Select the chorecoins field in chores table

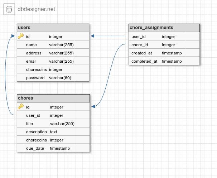click(53, 140)
